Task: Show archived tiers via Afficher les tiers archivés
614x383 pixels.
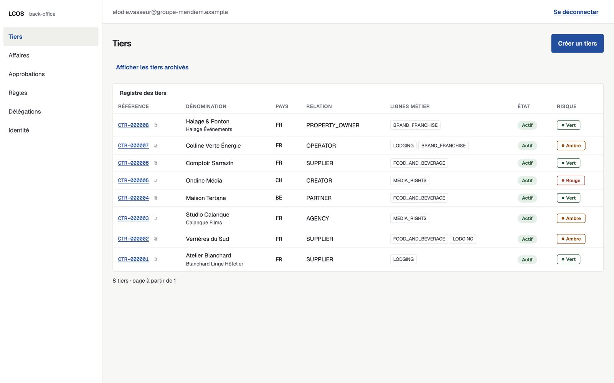Action: 152,67
